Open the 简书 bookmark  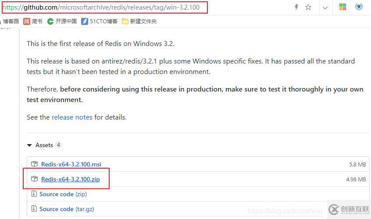click(32, 21)
